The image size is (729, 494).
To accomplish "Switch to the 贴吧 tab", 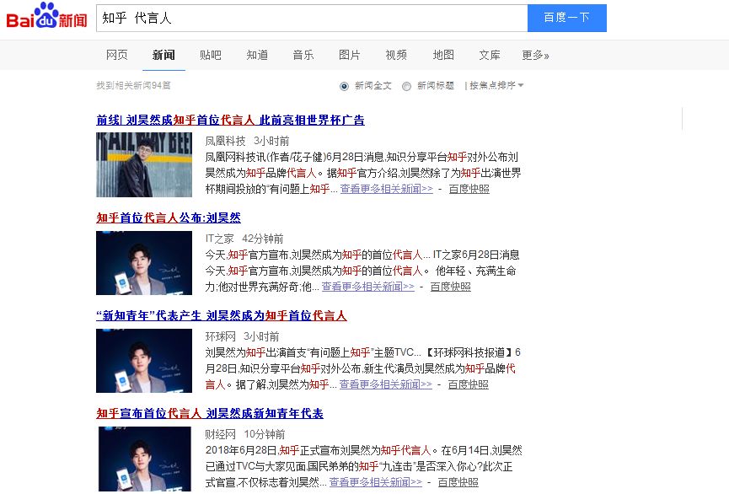I will 210,55.
